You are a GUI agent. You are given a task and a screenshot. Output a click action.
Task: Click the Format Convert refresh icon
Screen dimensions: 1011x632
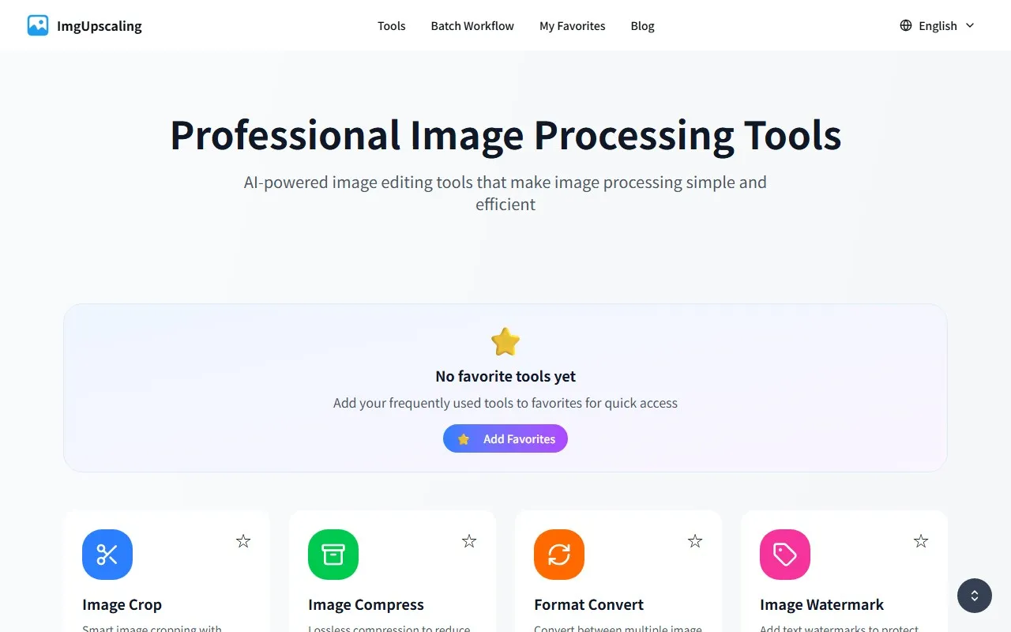tap(558, 555)
